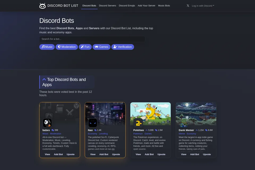Click the shield icon on Moderation tag

59,47
